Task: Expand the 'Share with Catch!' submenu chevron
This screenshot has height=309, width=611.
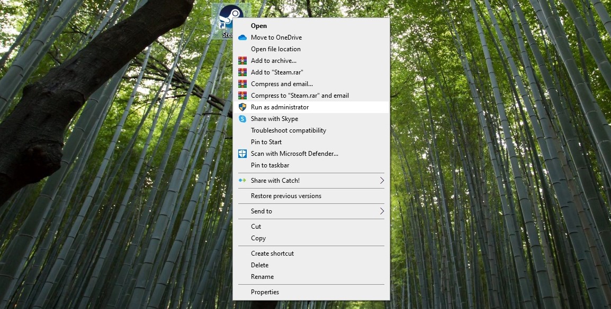Action: (382, 180)
